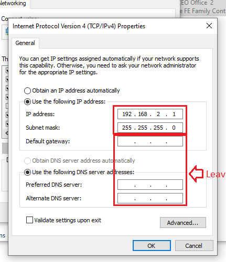
Task: Choose Use the following IP address option
Action: pyautogui.click(x=27, y=101)
